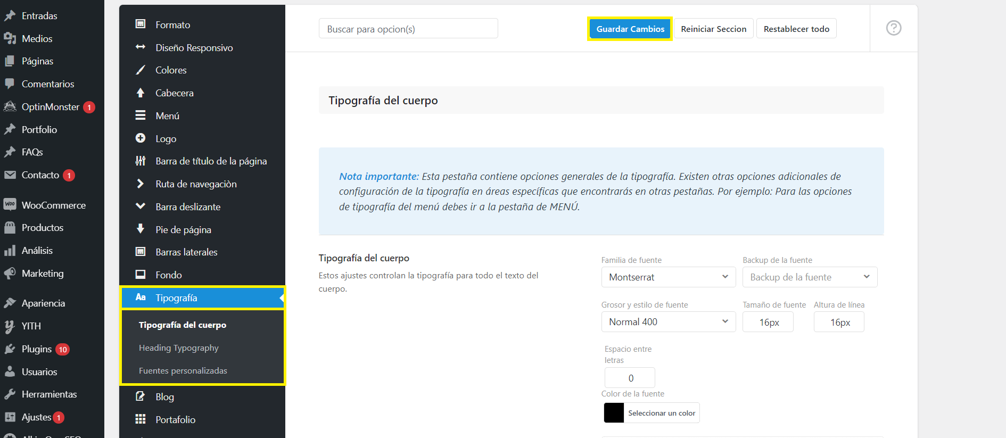Open the Normal 400 font weight dropdown

[668, 322]
